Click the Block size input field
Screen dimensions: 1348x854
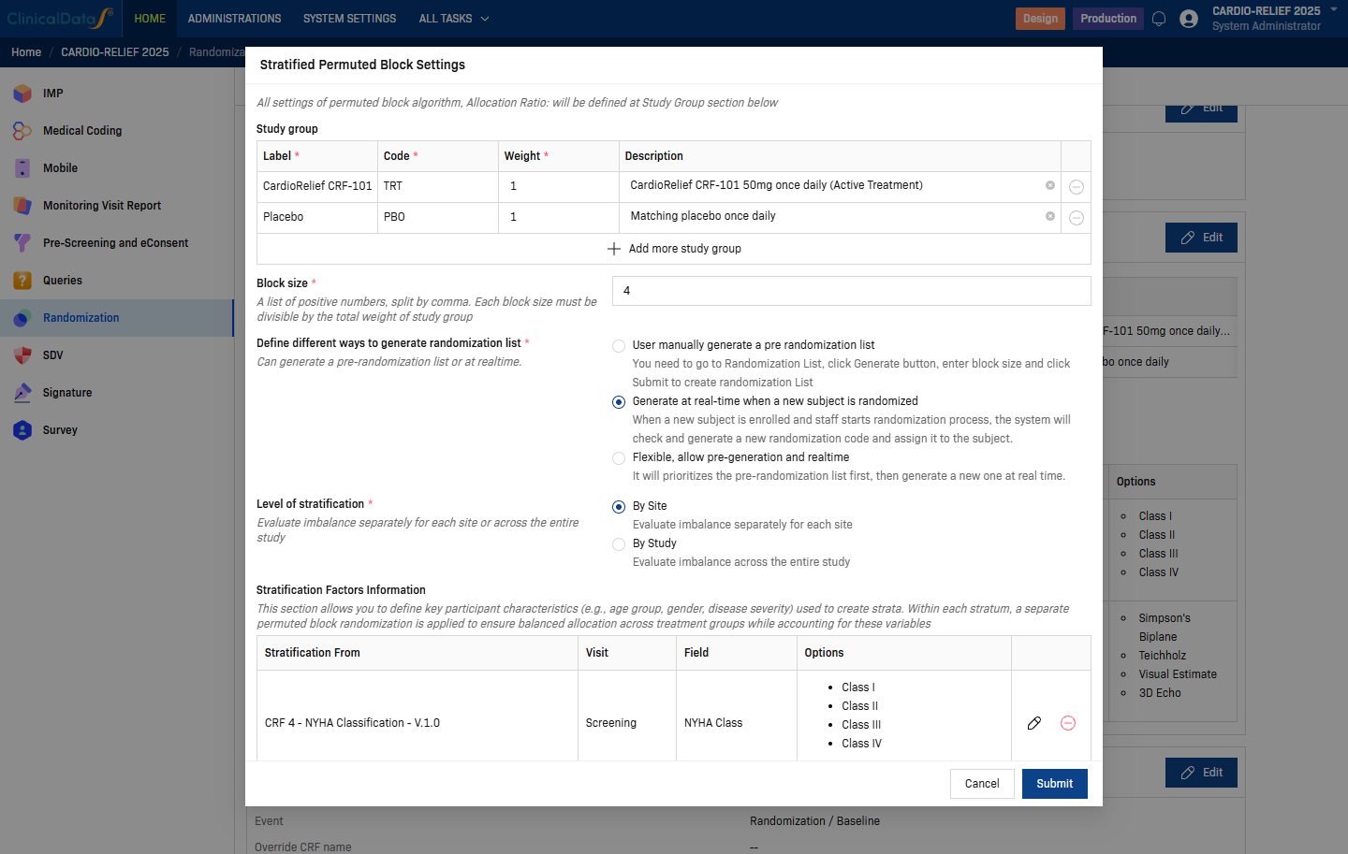pyautogui.click(x=851, y=291)
